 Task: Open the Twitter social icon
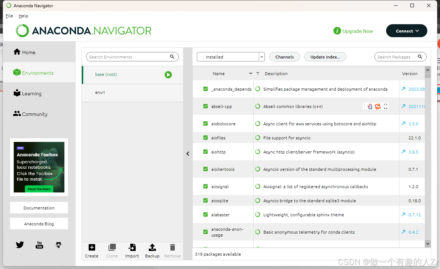tap(20, 245)
